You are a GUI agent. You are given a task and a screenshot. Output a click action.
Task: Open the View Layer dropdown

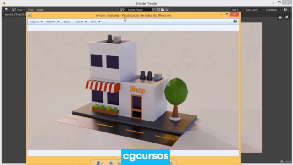(255, 10)
